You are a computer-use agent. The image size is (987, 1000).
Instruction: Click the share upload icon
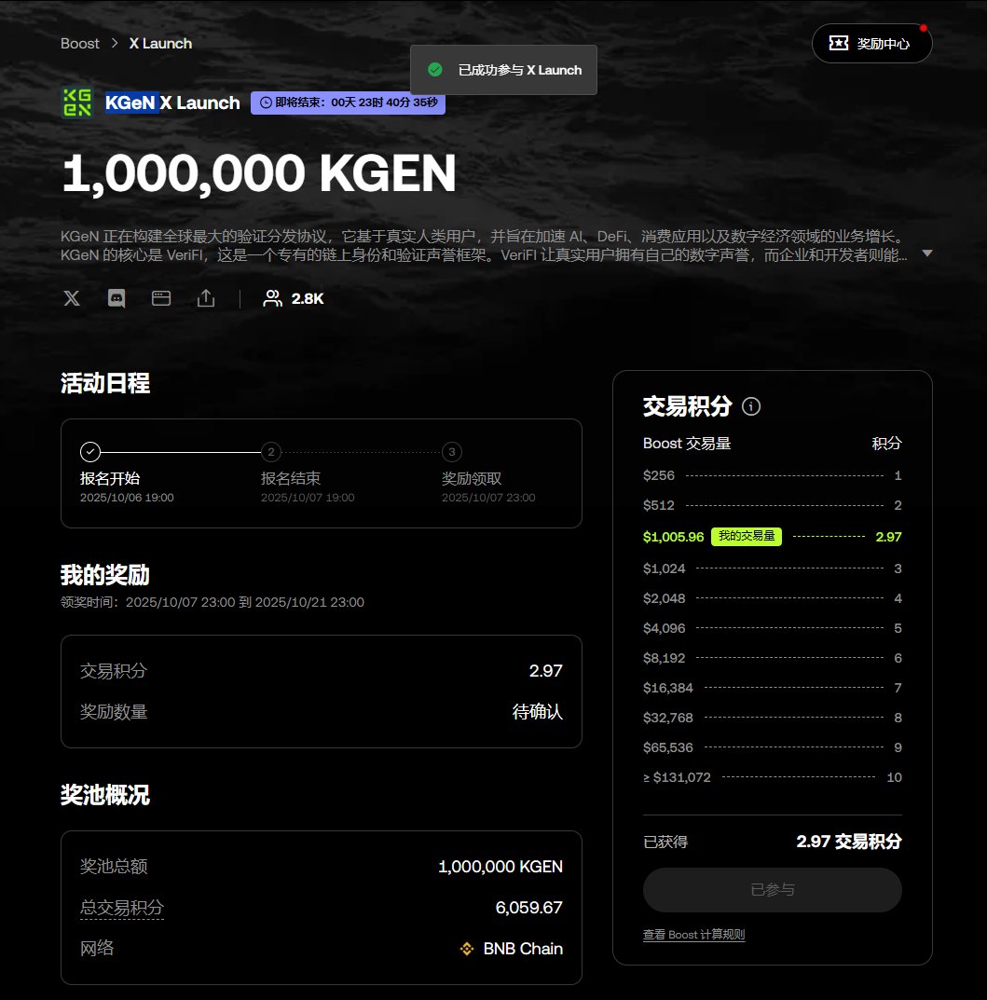pos(206,298)
